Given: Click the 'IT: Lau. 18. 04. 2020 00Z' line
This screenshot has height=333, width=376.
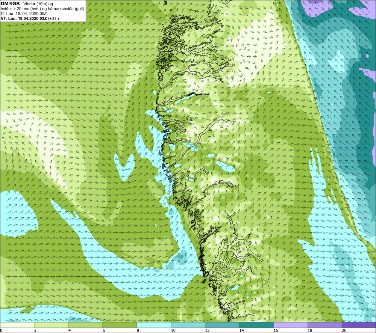Looking at the screenshot, I should 24,14.
